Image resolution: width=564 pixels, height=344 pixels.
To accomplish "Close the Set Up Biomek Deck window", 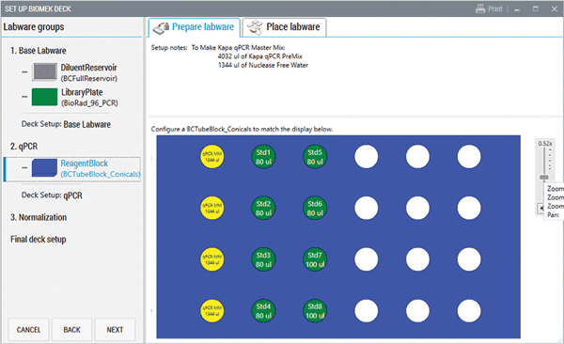I will pos(555,9).
